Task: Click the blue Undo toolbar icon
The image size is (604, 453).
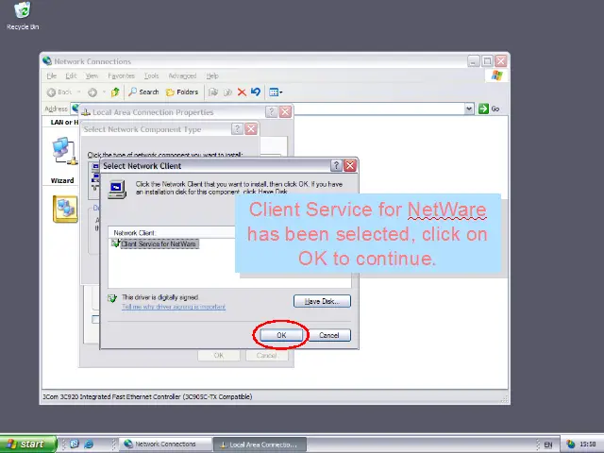Action: (x=256, y=92)
